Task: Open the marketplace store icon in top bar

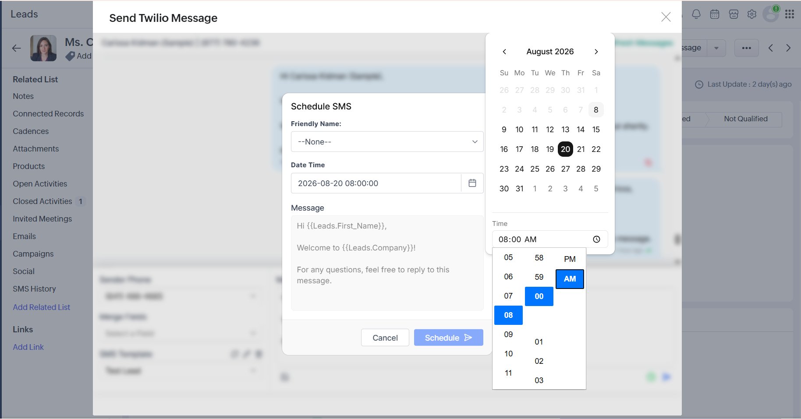Action: (734, 14)
